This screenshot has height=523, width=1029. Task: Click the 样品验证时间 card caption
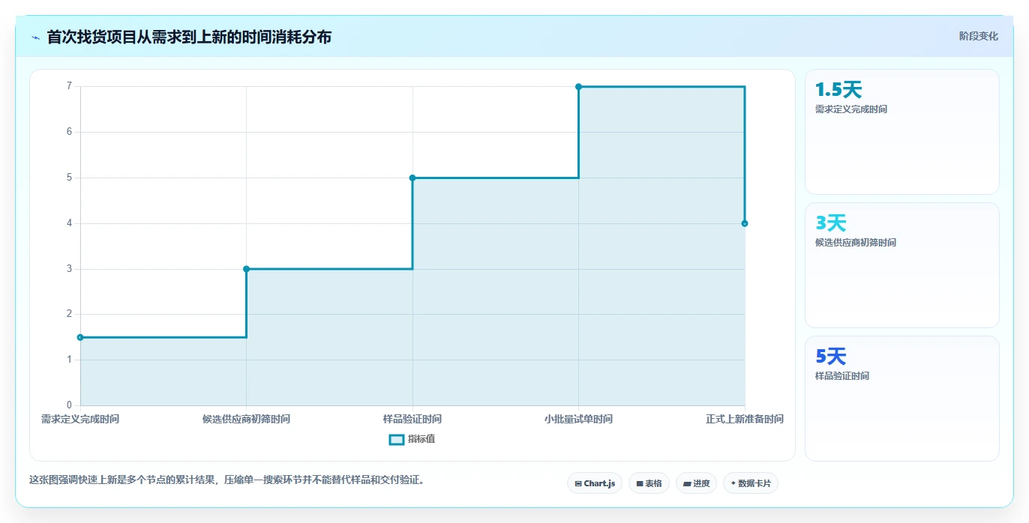point(842,376)
